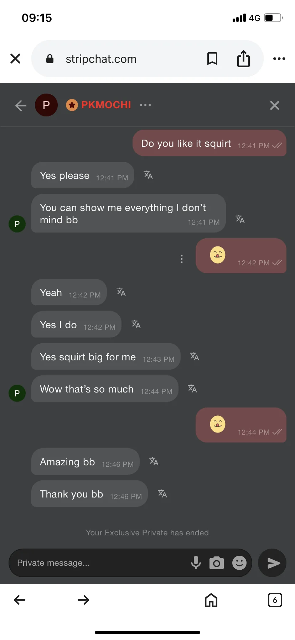Translate the 'Yes please' message
Viewport: 295px width, 640px height.
148,175
